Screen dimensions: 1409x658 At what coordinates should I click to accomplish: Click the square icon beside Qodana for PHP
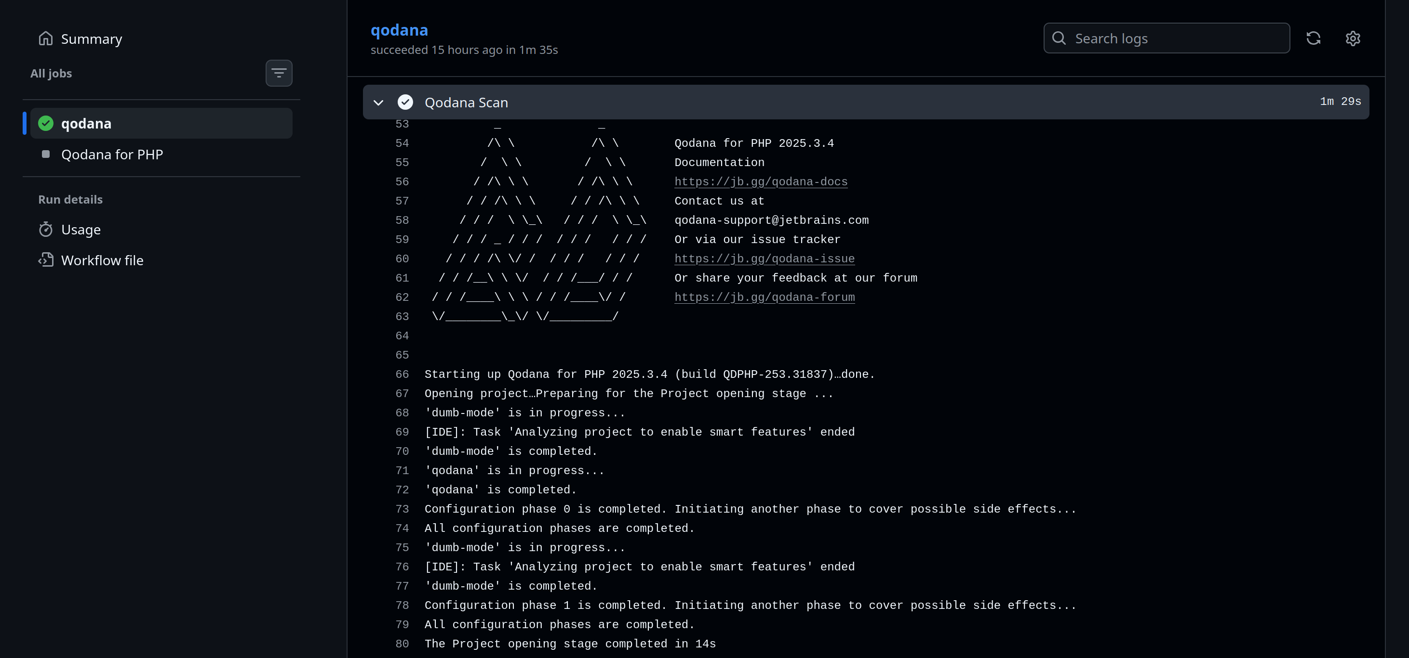(46, 155)
